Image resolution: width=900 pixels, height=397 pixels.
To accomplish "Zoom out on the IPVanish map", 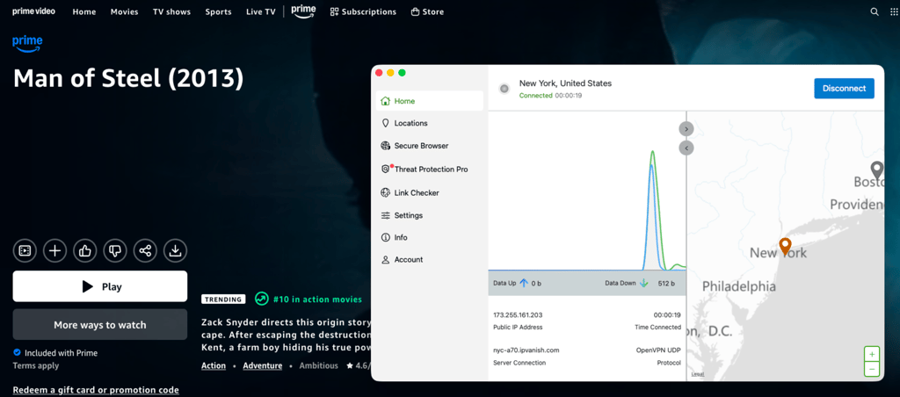I will pos(872,369).
